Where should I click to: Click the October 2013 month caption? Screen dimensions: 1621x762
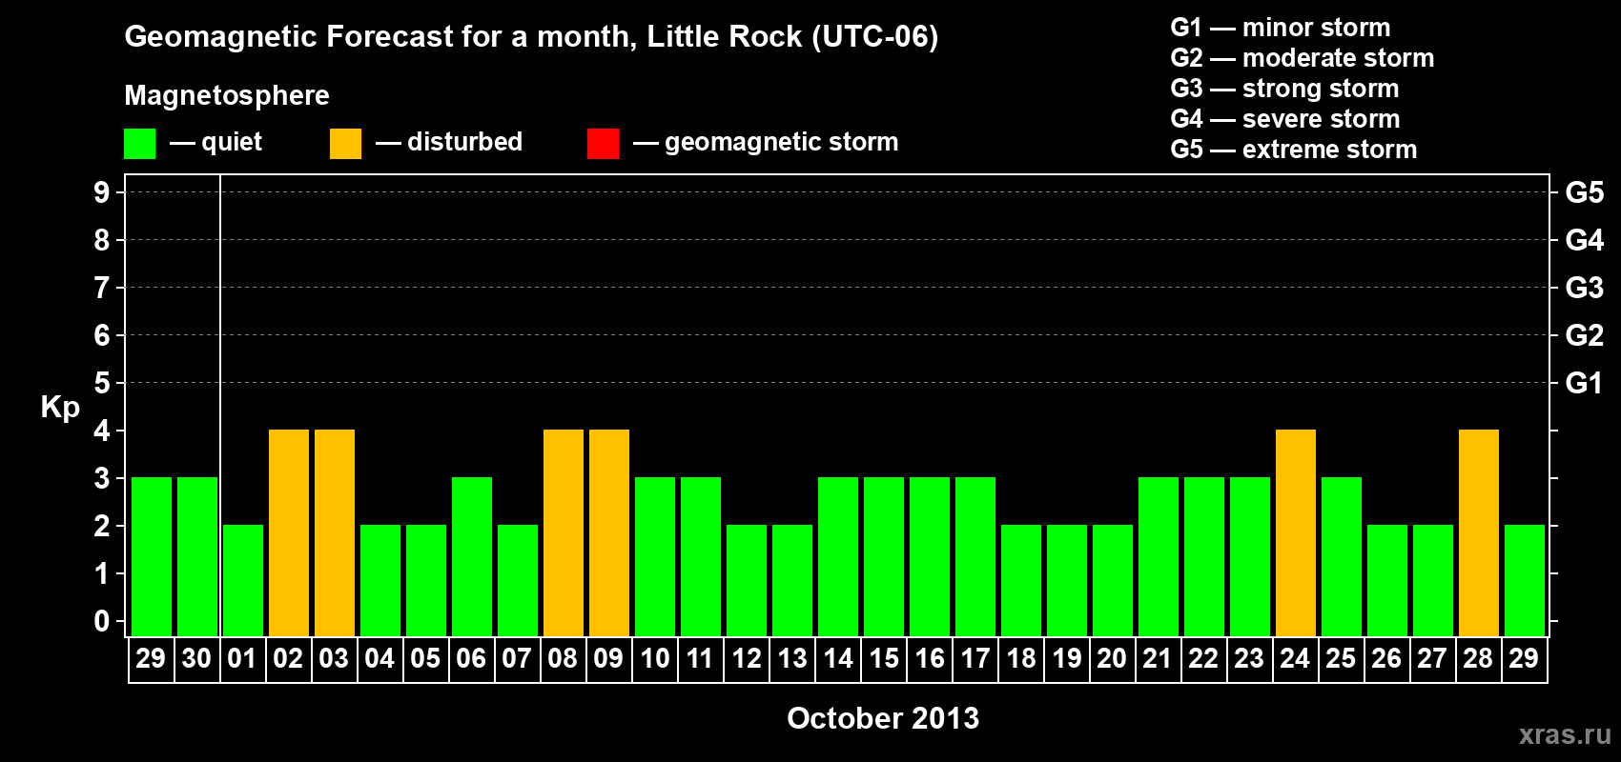[883, 718]
